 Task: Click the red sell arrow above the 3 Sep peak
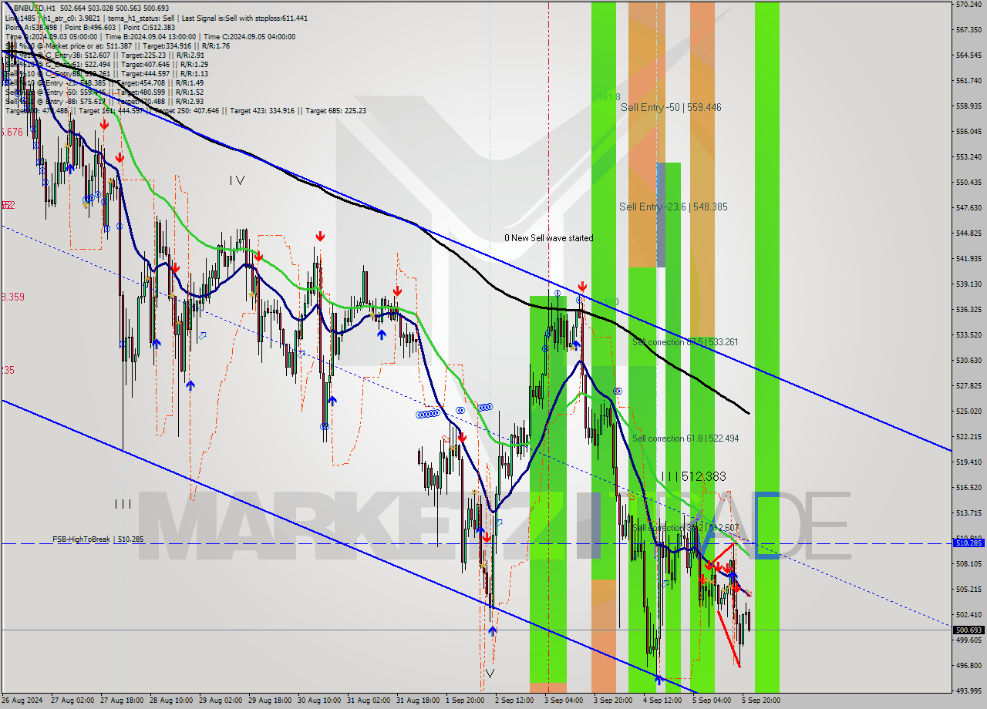[x=582, y=287]
